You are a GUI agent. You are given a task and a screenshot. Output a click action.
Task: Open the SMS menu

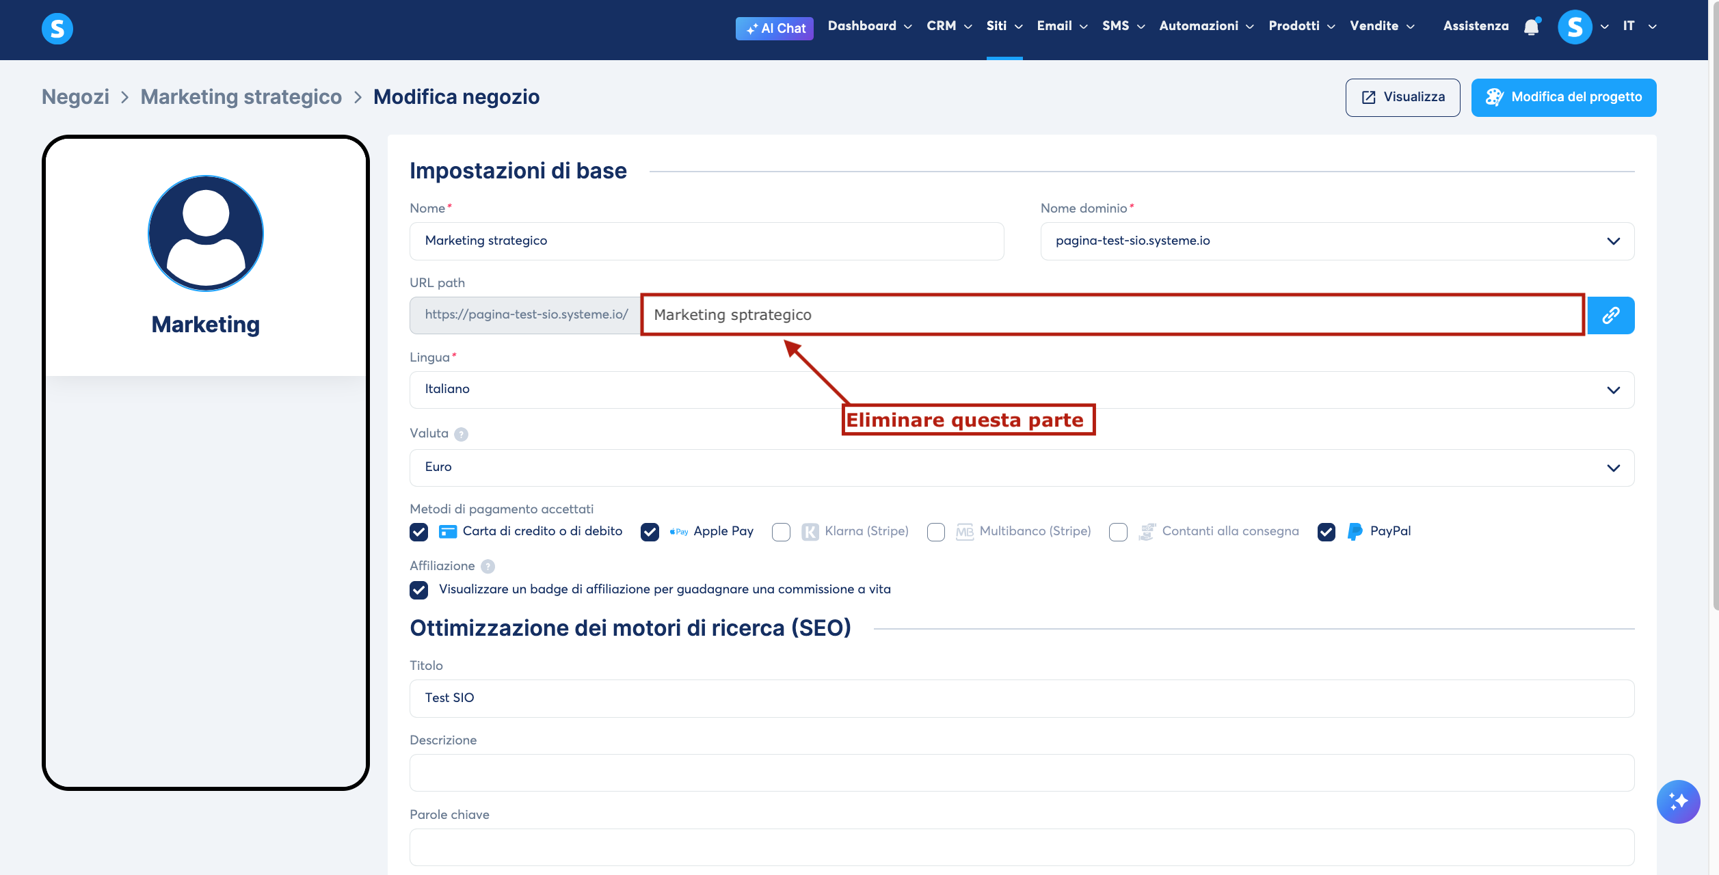[x=1123, y=26]
